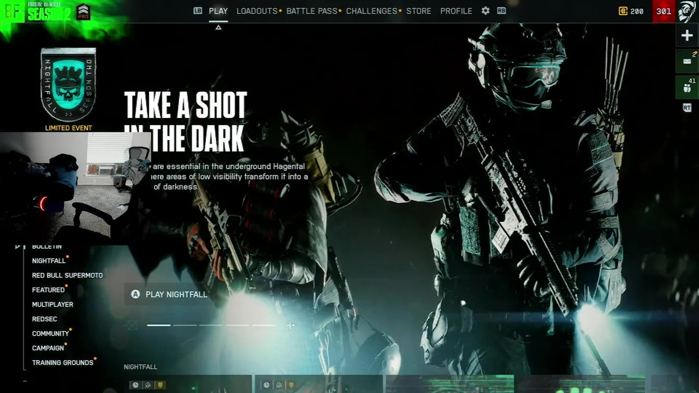Viewport: 699px width, 393px height.
Task: Open the friends list icon showing 41
Action: [687, 88]
